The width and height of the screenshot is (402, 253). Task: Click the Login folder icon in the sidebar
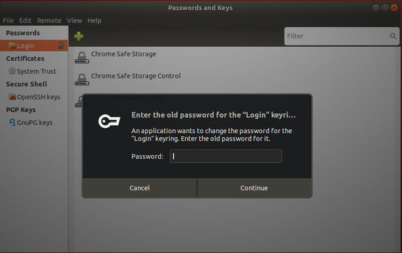point(12,46)
